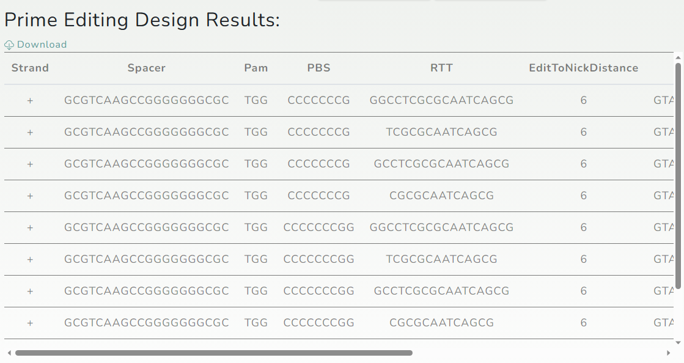Click the Prime Editing Design Results heading
Viewport: 684px width, 363px height.
tap(142, 20)
